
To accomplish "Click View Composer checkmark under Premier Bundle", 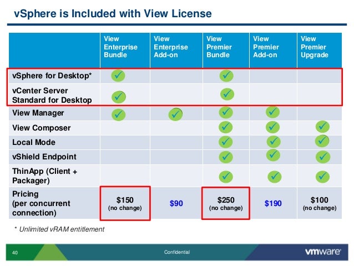I will (x=225, y=127).
